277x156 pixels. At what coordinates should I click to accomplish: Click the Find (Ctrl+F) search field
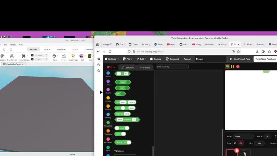[x=172, y=67]
